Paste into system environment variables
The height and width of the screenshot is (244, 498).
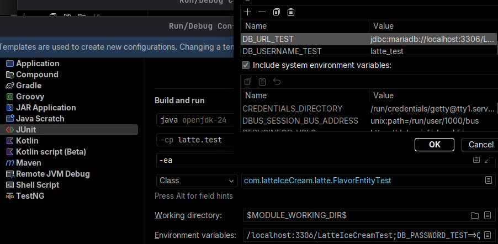pos(262,82)
